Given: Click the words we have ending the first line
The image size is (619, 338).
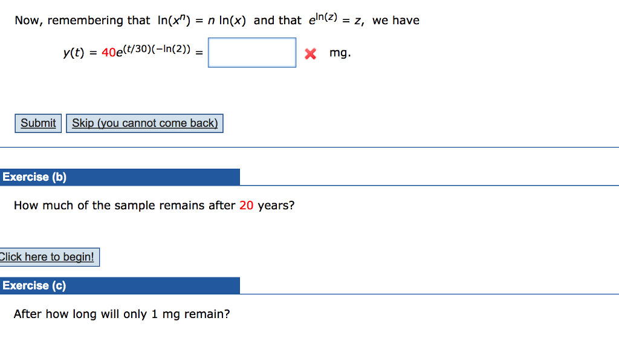Looking at the screenshot, I should 396,21.
